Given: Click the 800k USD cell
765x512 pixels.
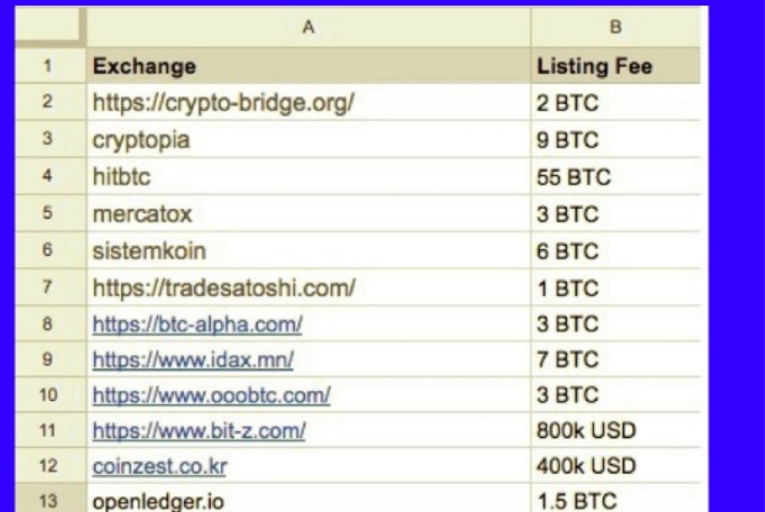Looking at the screenshot, I should (614, 431).
